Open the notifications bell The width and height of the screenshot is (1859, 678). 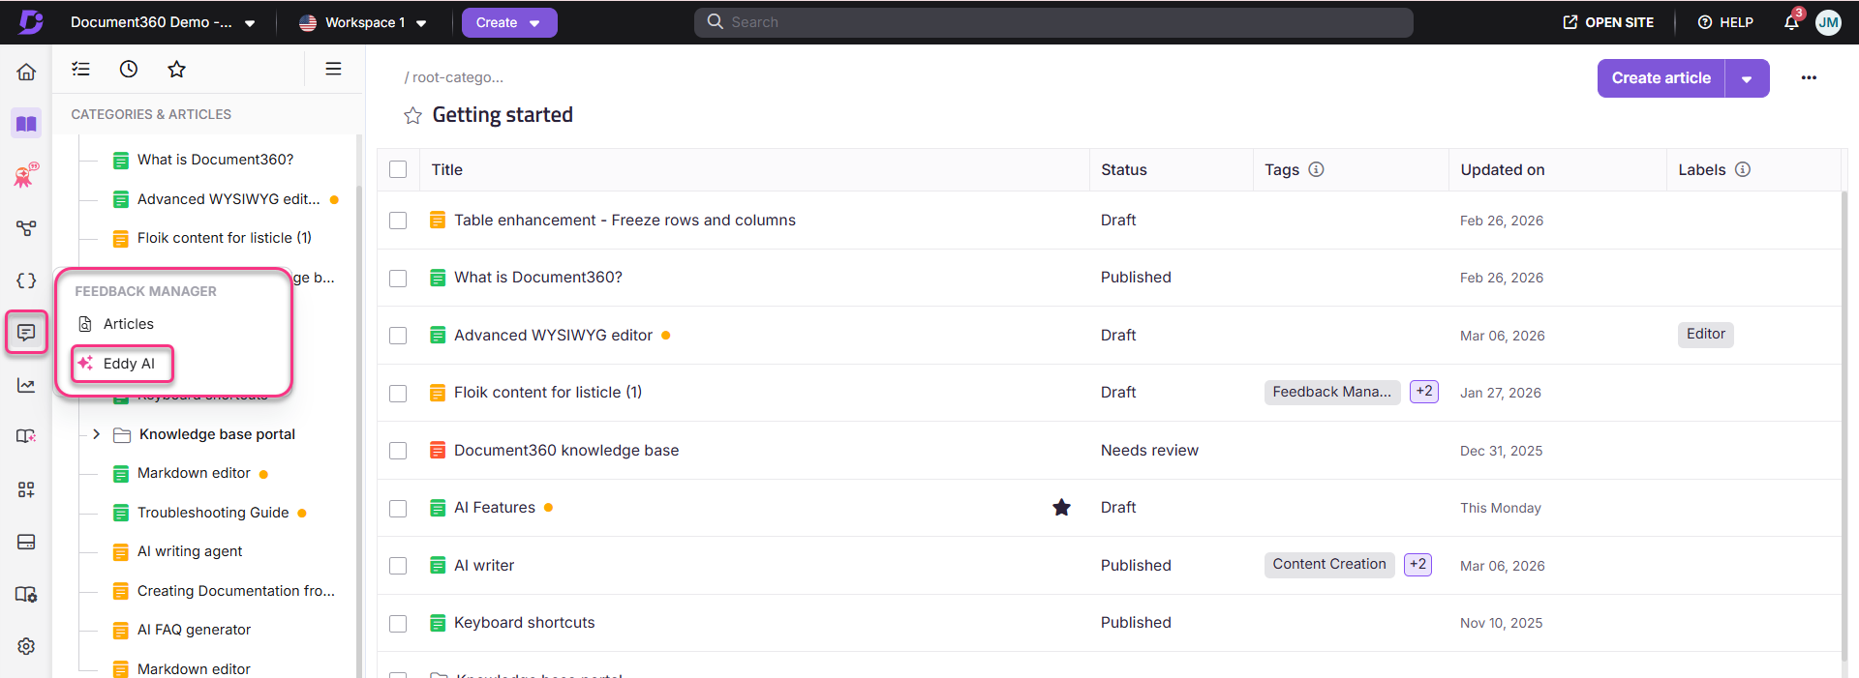click(x=1791, y=22)
